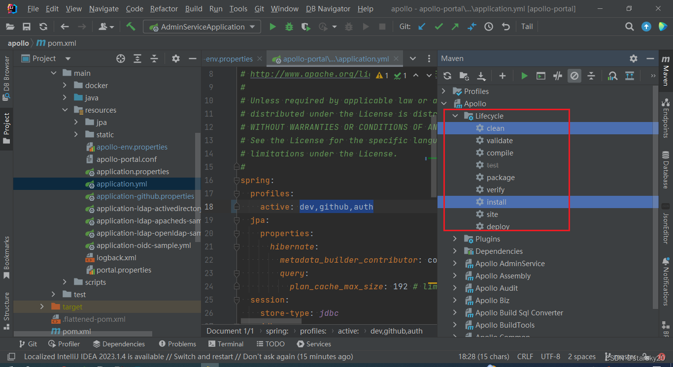Click UTF-8 encoding in status bar
The height and width of the screenshot is (367, 673).
[550, 356]
